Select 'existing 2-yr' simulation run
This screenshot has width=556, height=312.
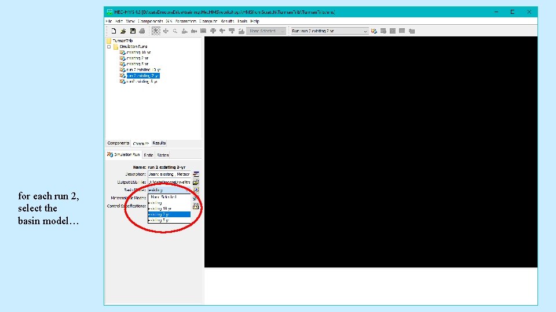coord(137,58)
